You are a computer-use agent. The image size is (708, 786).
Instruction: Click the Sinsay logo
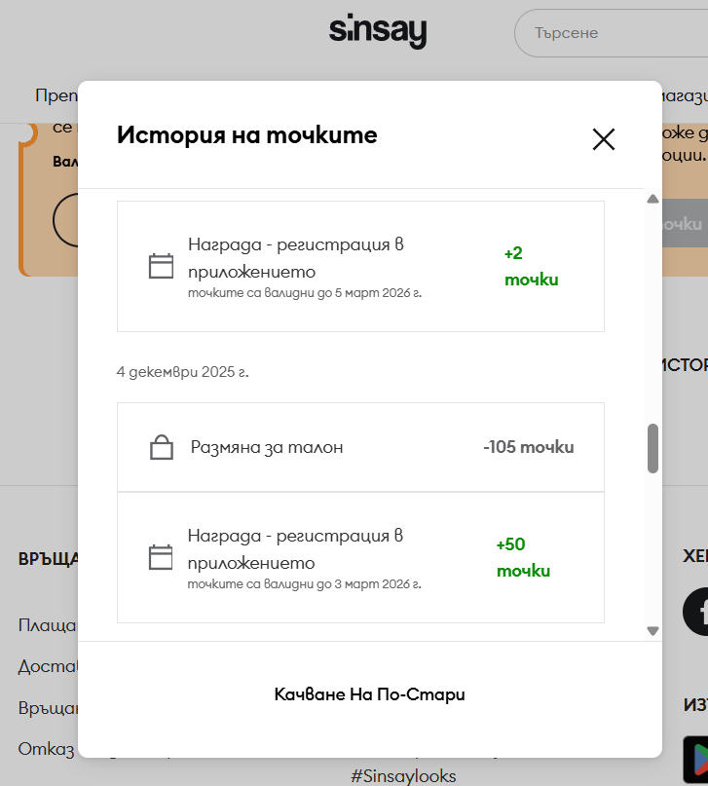378,31
